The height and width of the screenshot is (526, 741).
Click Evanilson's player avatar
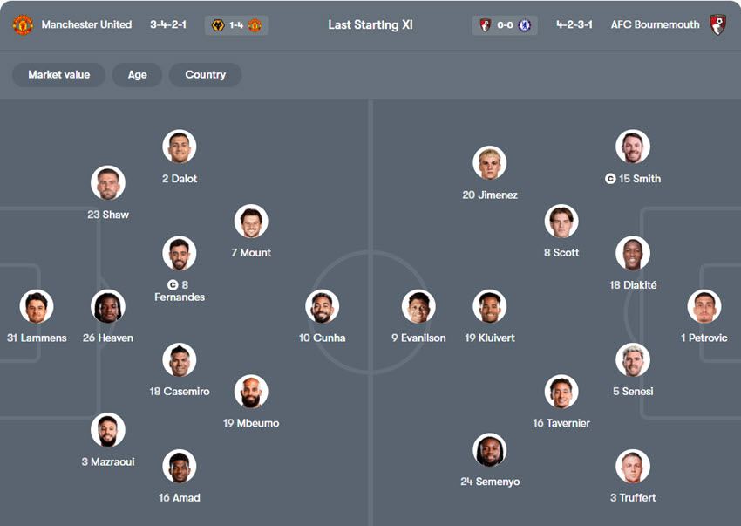(x=418, y=307)
